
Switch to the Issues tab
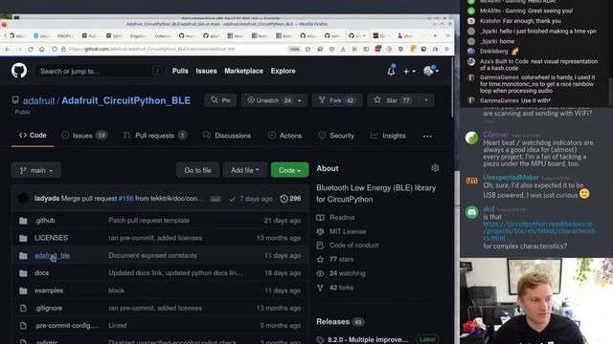coord(84,136)
